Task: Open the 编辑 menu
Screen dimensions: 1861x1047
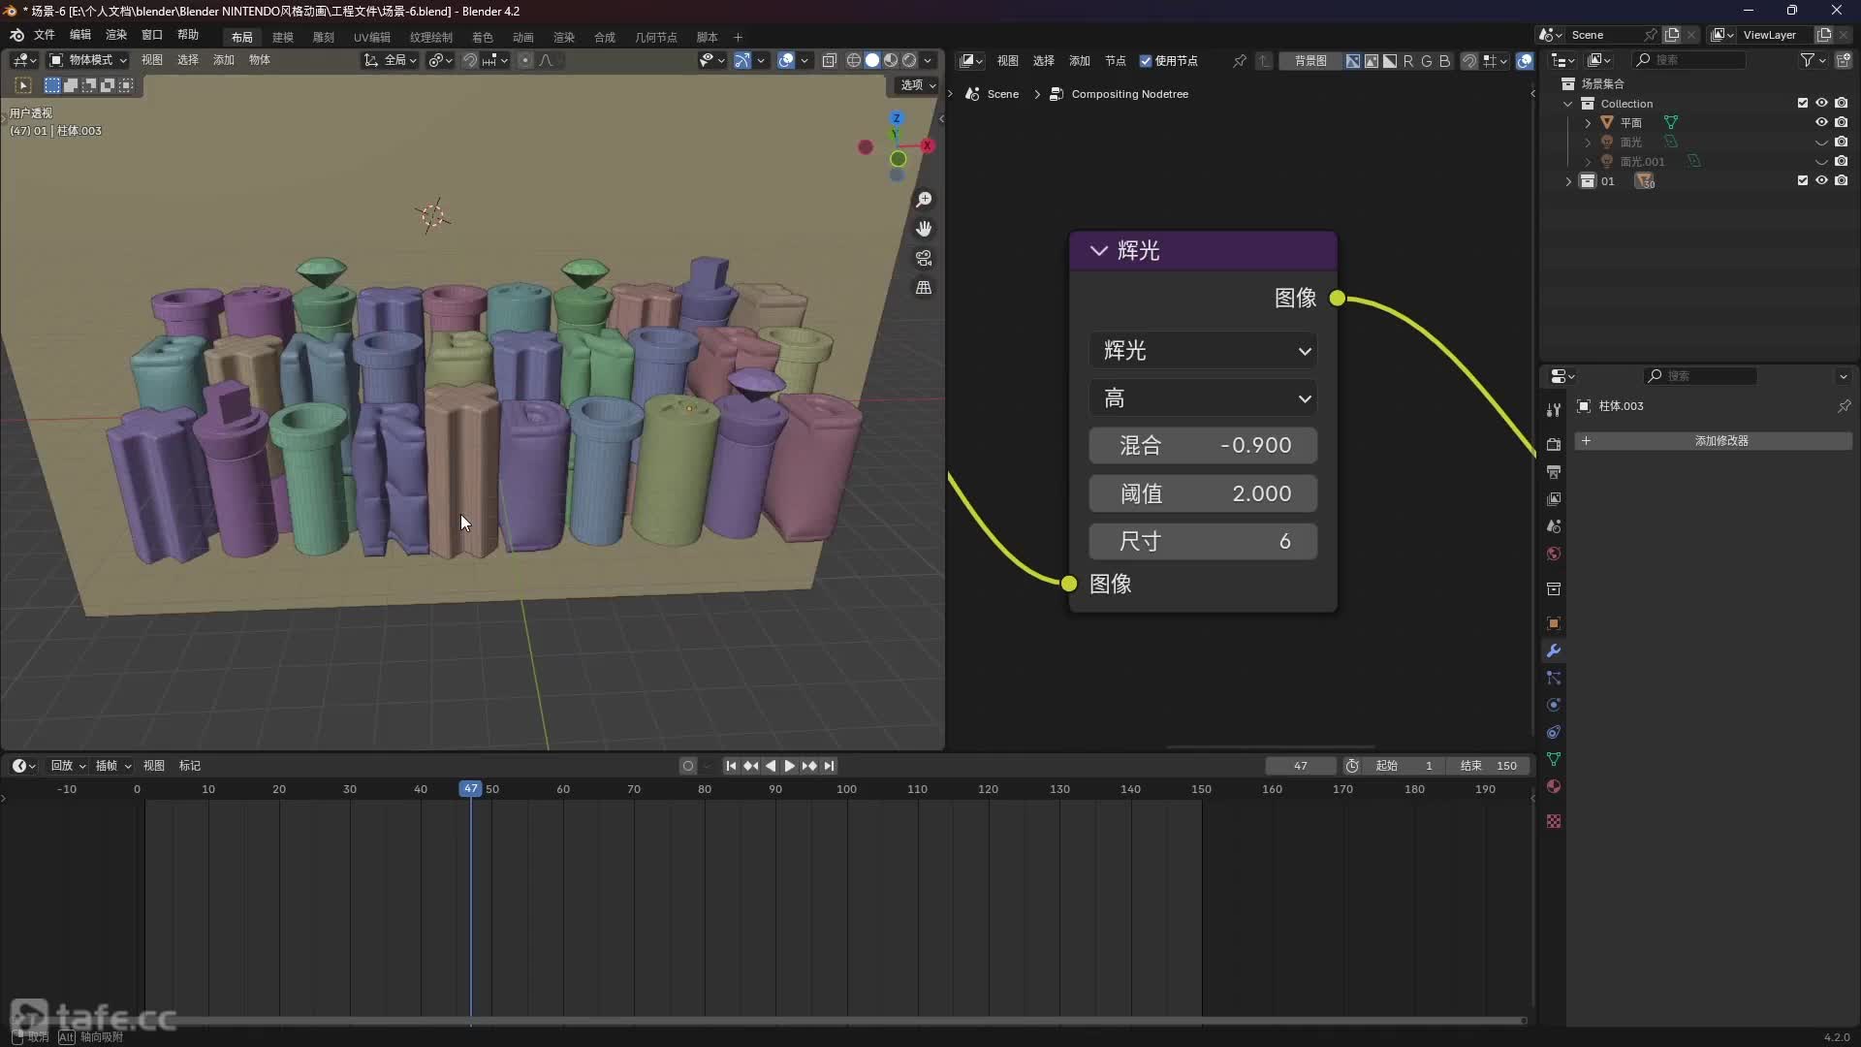Action: pyautogui.click(x=80, y=35)
